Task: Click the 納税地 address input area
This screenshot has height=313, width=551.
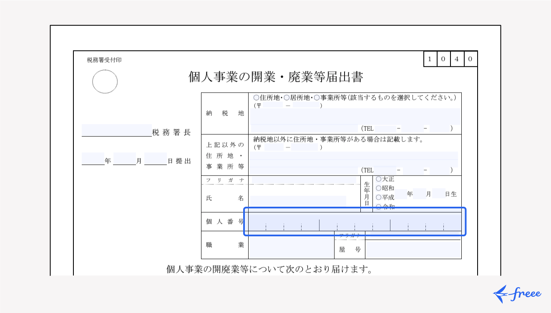Action: tap(355, 116)
